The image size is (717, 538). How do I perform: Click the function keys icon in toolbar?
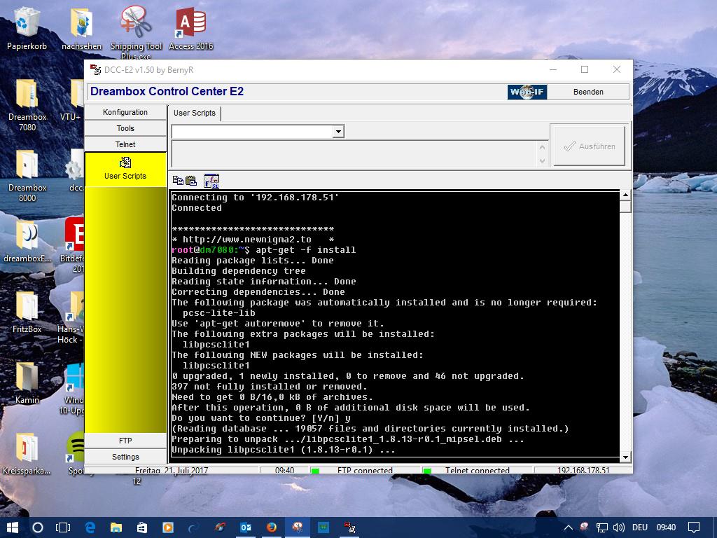[x=211, y=181]
